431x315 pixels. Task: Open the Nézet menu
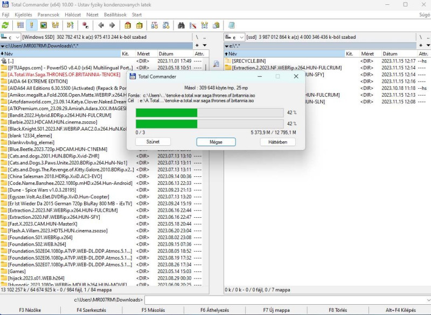92,15
